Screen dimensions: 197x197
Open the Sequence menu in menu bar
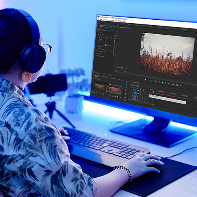[x=108, y=20]
